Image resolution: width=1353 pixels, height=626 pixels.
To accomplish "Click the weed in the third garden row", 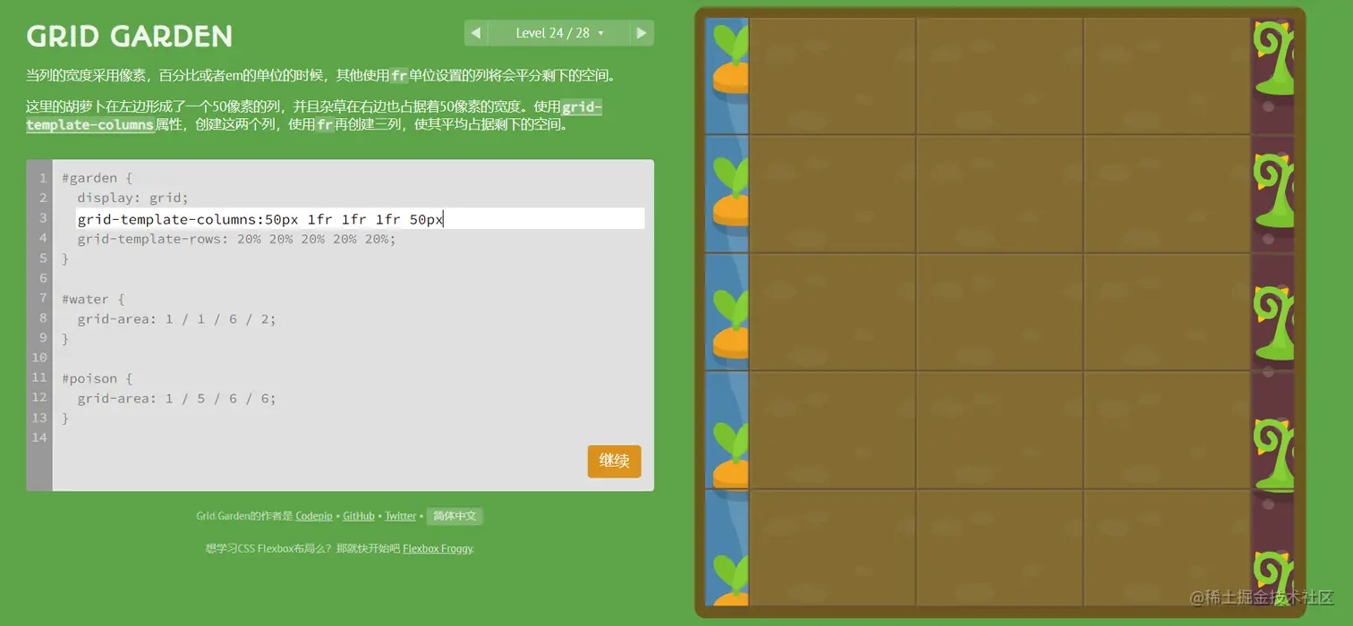I will click(x=1273, y=324).
